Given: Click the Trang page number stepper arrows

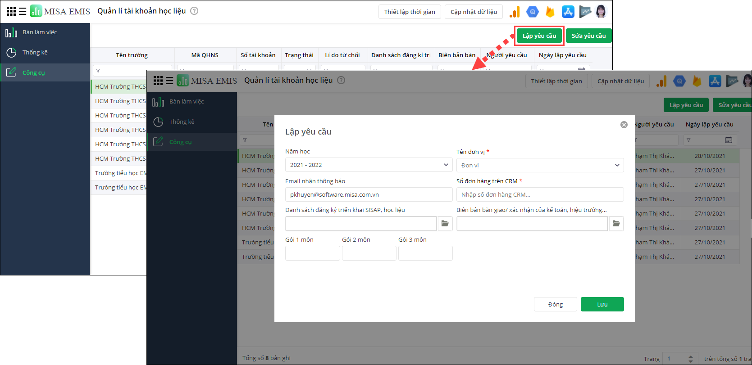Looking at the screenshot, I should 691,359.
